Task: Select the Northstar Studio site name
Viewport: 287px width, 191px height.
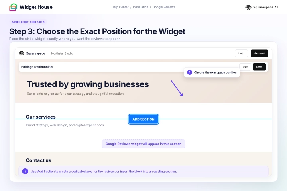Action: [62, 53]
